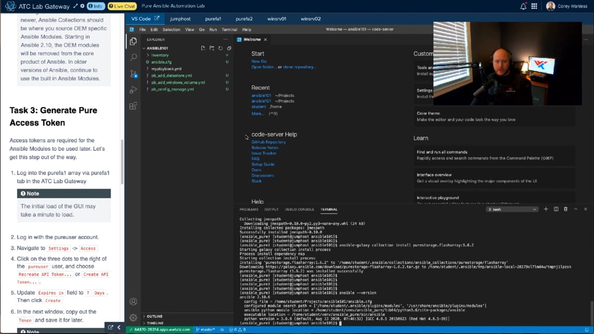Collapse all folders in Explorer
The image size is (594, 334).
tap(229, 48)
